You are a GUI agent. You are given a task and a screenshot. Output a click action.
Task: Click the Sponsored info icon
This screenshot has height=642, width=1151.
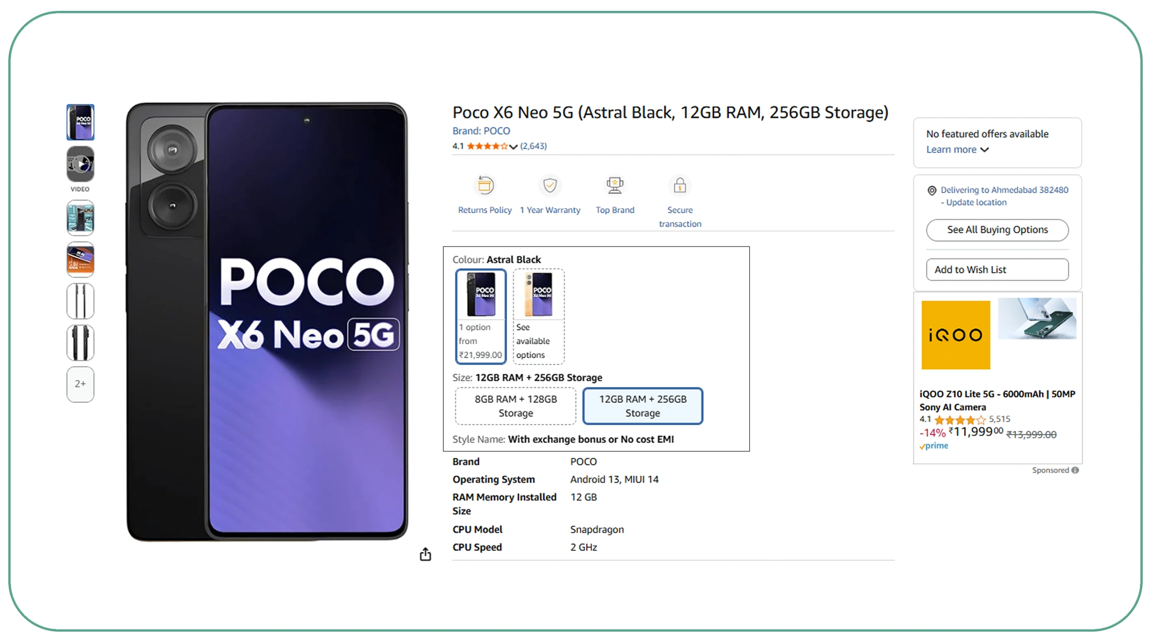point(1075,470)
